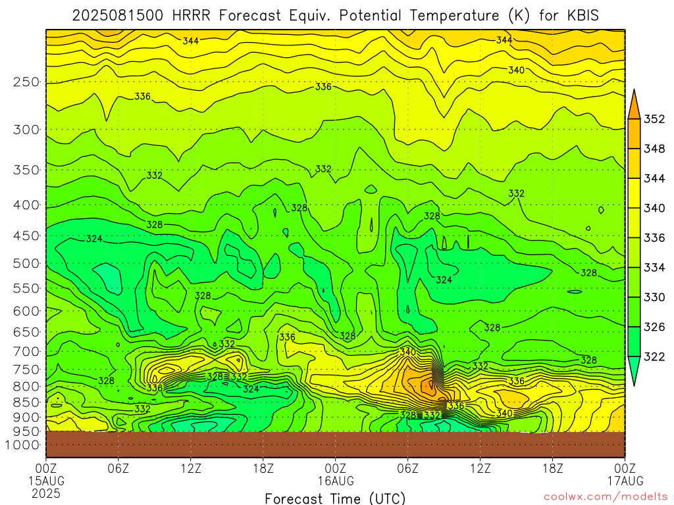This screenshot has width=674, height=505.
Task: Click the 00Z label above 16AUG
Action: 335,468
